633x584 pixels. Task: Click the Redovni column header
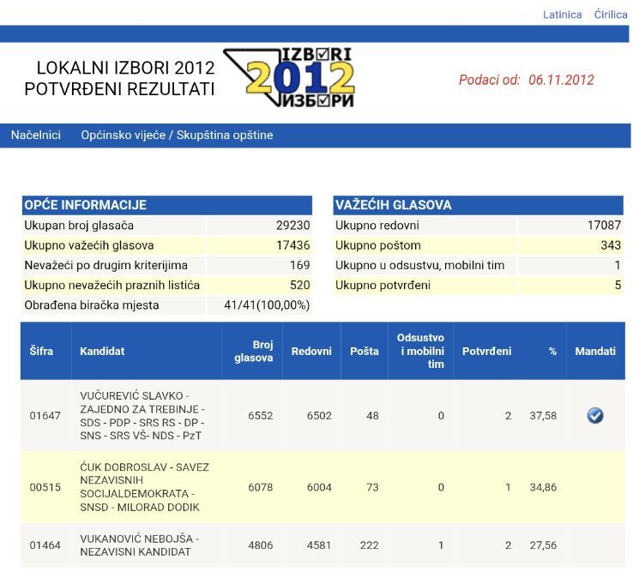311,351
